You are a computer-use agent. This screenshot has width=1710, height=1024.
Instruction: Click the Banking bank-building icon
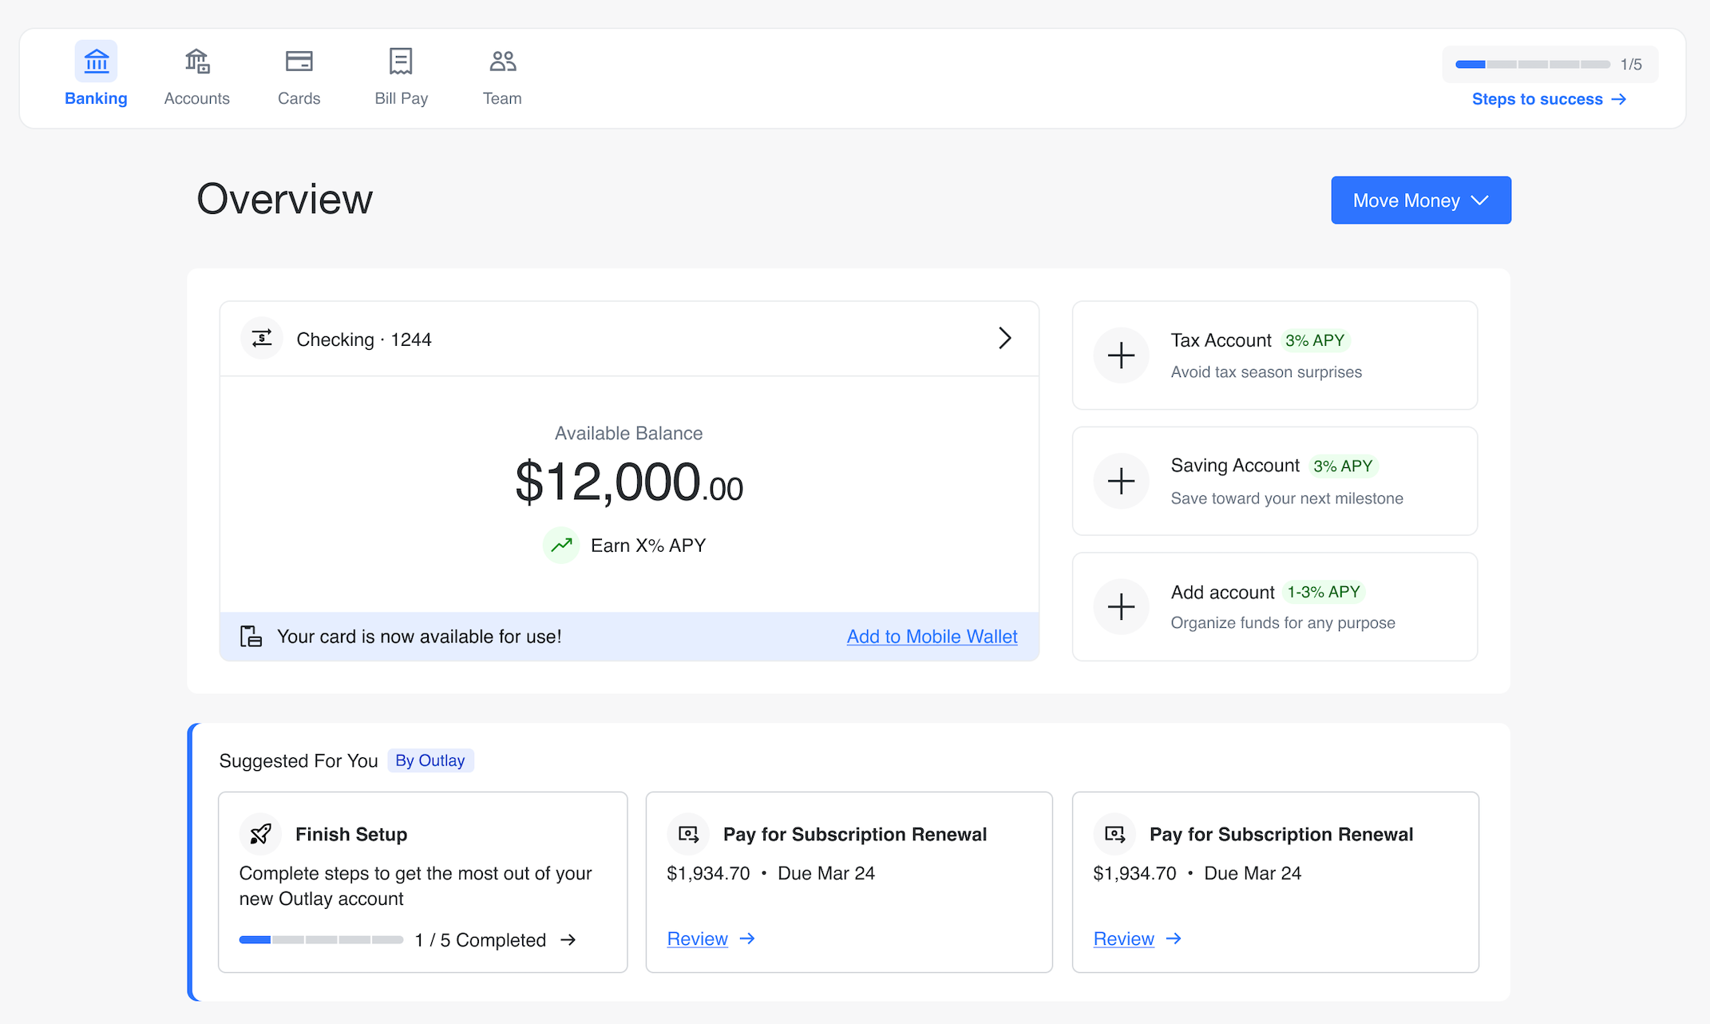(x=96, y=61)
